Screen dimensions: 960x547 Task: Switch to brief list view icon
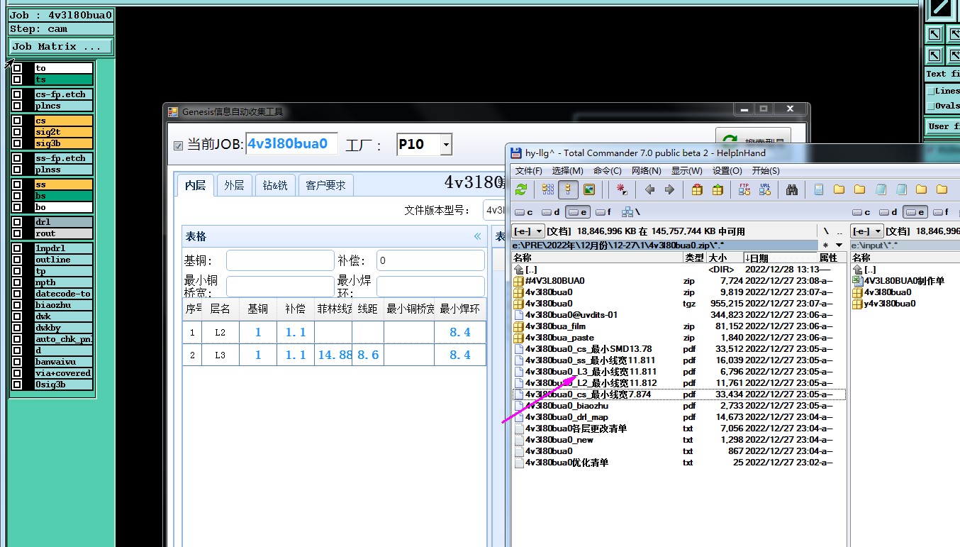click(x=548, y=189)
